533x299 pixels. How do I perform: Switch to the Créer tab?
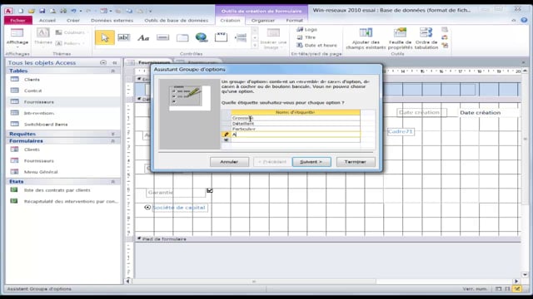click(73, 20)
